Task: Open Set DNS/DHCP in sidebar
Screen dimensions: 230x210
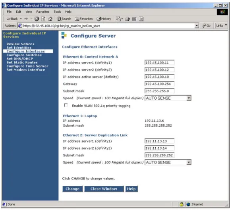Action: (19, 59)
